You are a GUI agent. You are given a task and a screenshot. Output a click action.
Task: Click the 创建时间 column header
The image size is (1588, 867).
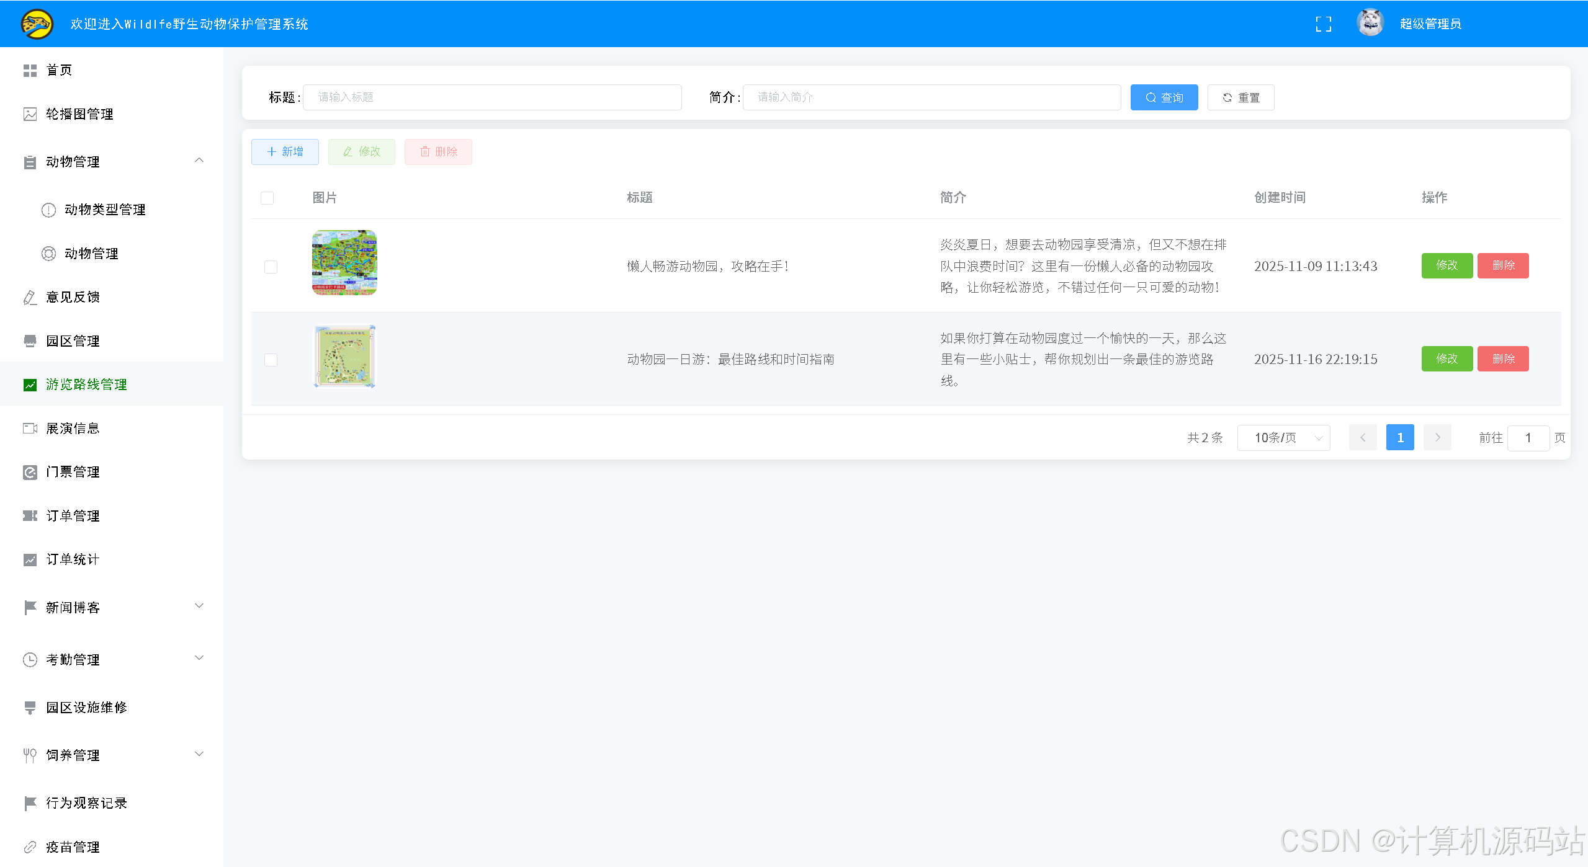(1280, 197)
